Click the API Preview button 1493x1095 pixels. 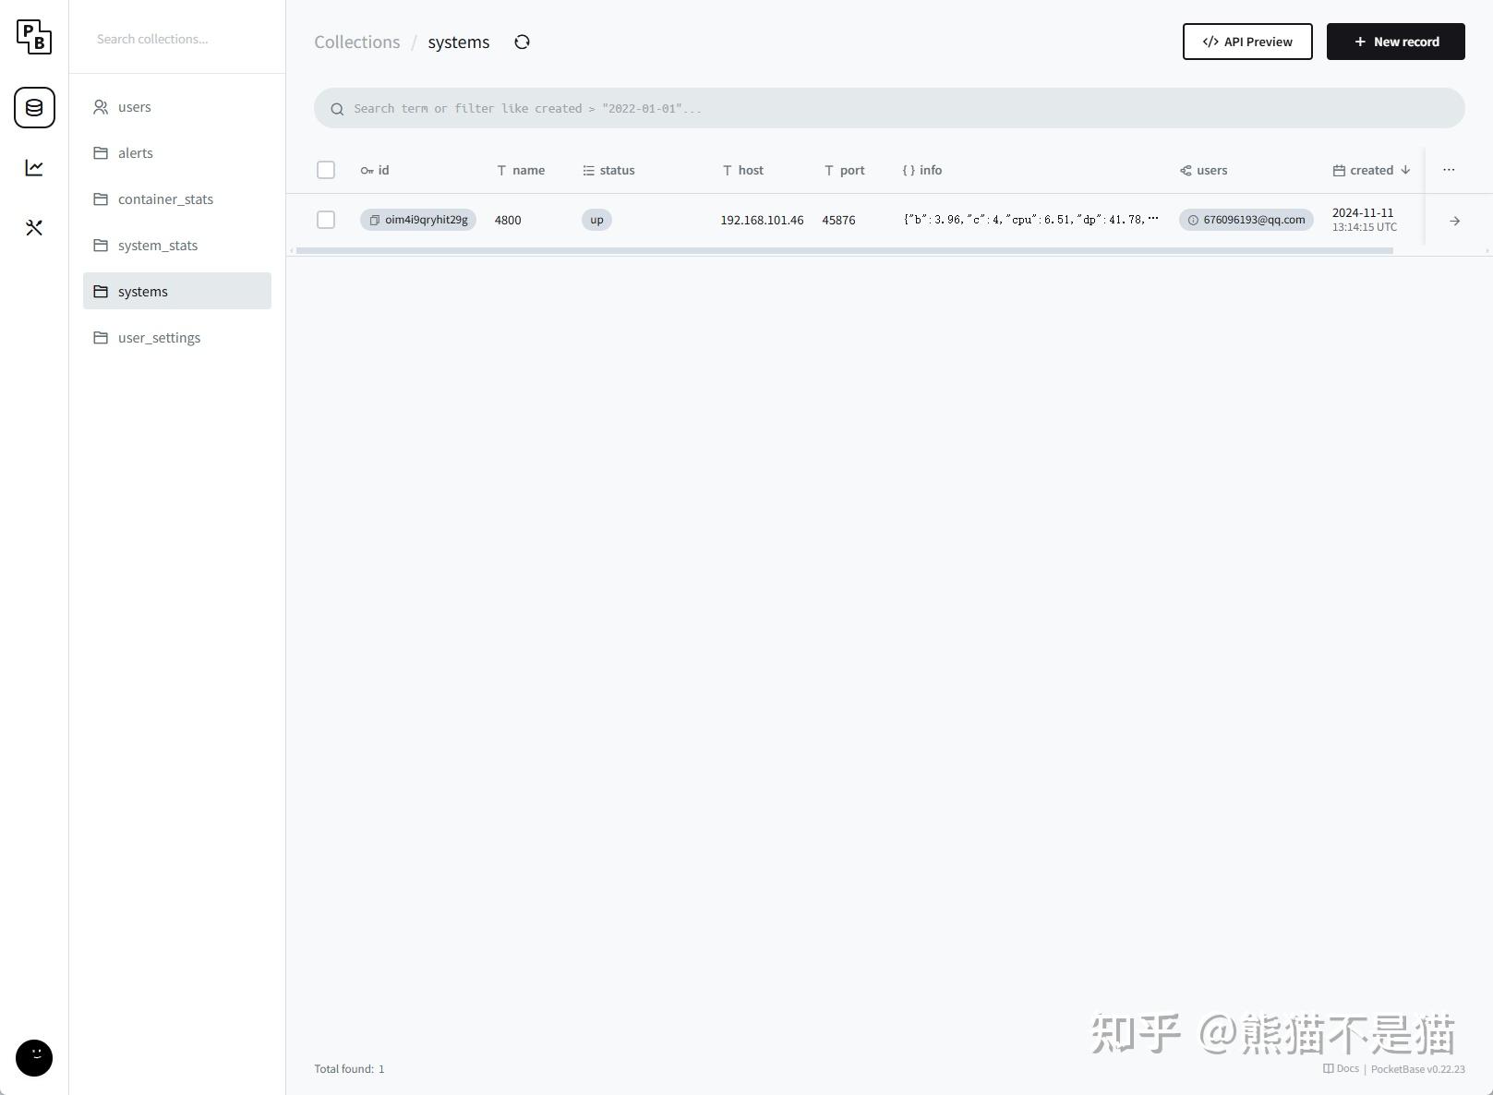tap(1247, 42)
